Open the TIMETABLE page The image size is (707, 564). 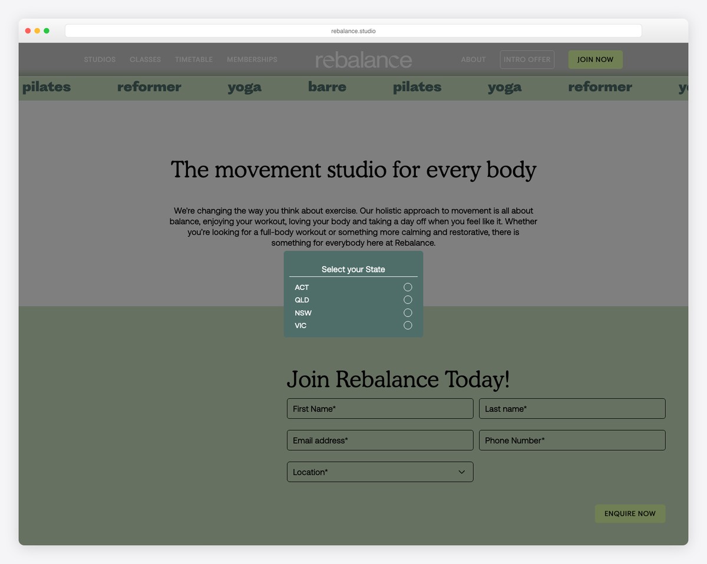(193, 59)
